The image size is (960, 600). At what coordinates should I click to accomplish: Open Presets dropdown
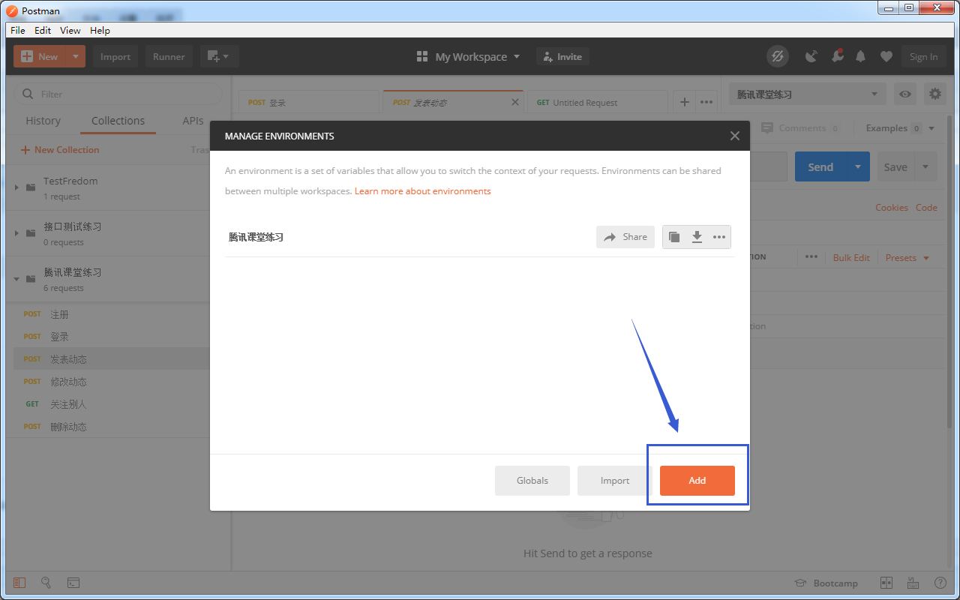click(907, 257)
